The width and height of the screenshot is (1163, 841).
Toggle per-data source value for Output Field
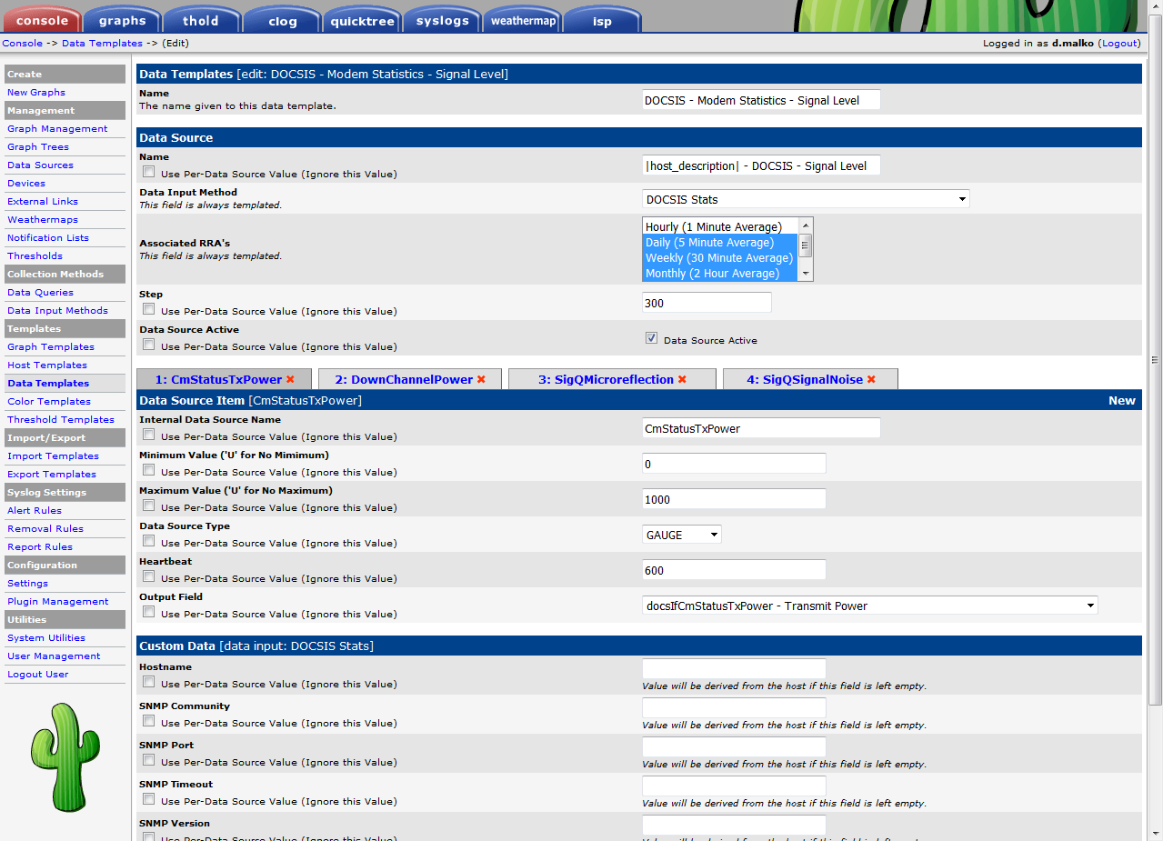pyautogui.click(x=148, y=613)
